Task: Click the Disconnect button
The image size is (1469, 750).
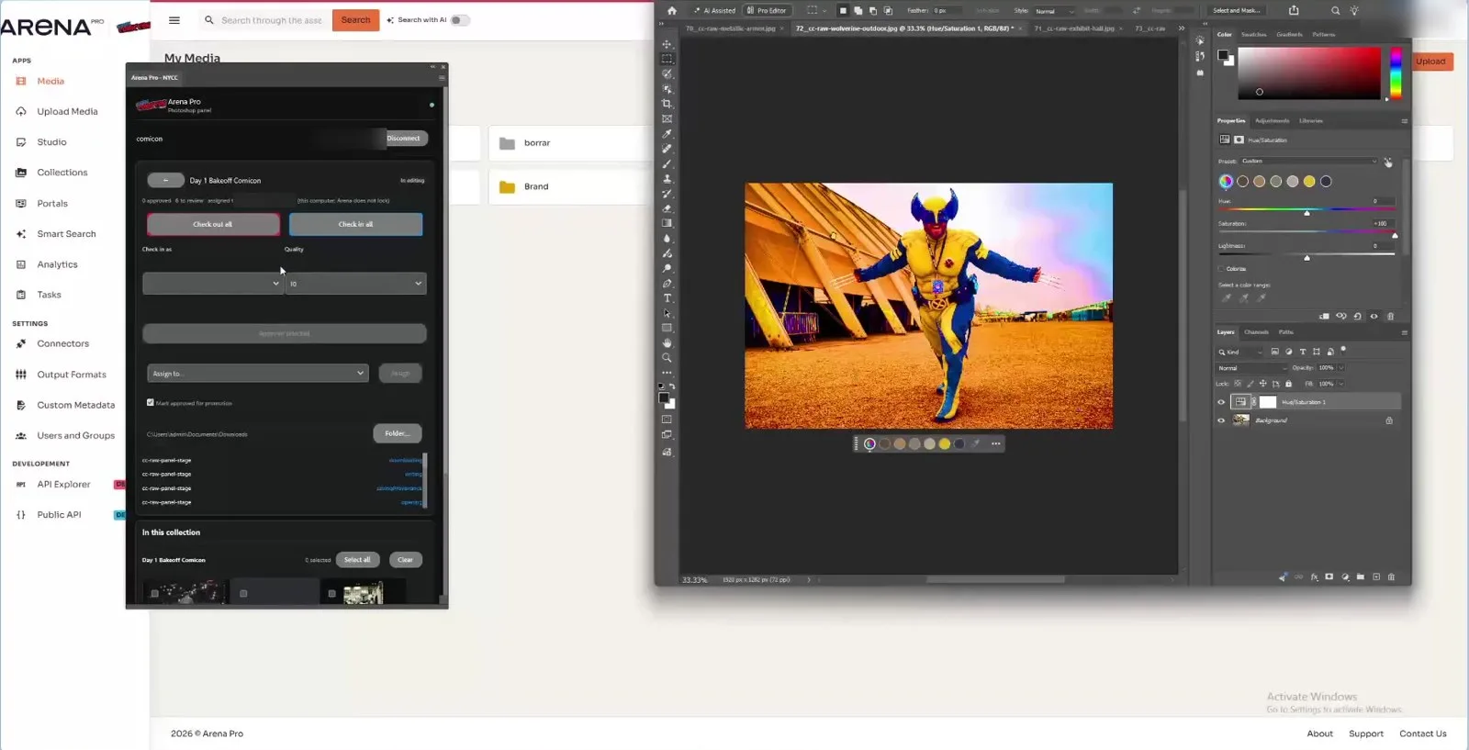Action: click(x=403, y=139)
